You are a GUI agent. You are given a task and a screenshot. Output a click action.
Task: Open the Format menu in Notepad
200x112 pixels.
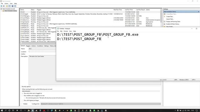[66, 31]
